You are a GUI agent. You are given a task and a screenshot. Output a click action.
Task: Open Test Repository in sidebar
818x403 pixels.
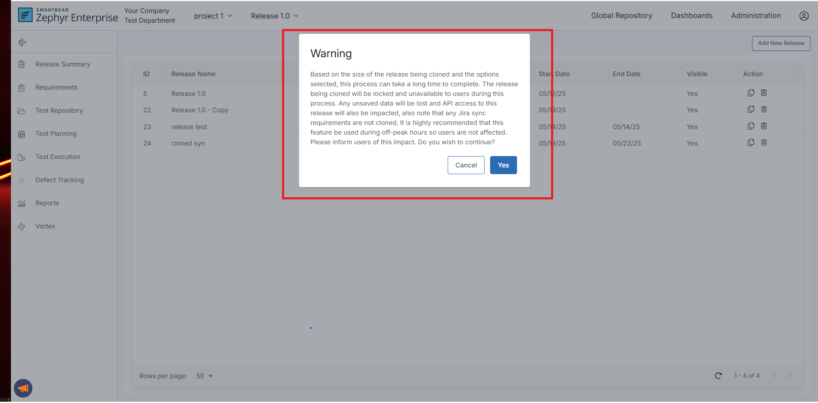tap(59, 111)
